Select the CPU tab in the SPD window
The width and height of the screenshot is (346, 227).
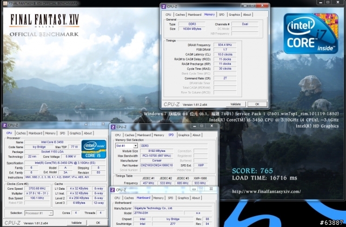[118, 135]
